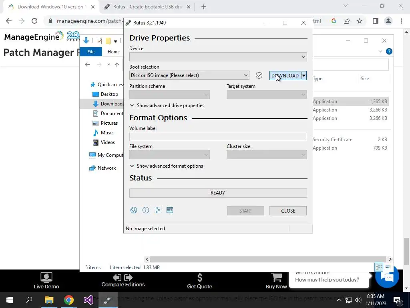Close the Download Windows 10 tab

[92, 7]
